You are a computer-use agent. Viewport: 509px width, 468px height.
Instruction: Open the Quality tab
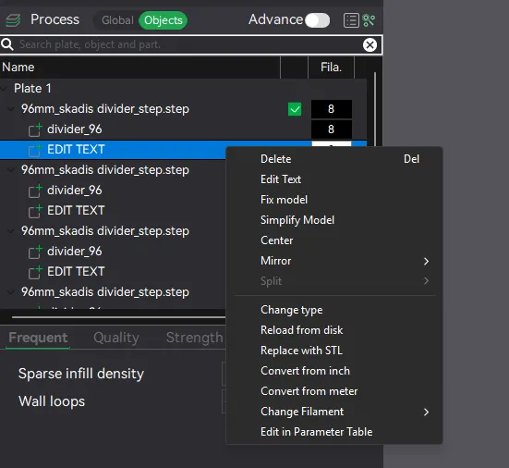coord(116,338)
